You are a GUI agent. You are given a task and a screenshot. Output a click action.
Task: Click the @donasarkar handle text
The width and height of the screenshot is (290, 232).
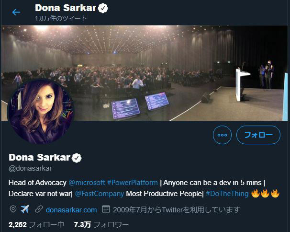click(x=30, y=168)
